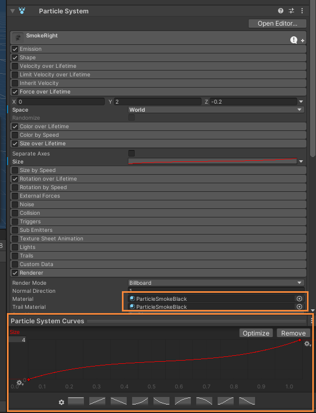
Task: Open Material object picker for ParticleSmokeBlack
Action: (299, 299)
